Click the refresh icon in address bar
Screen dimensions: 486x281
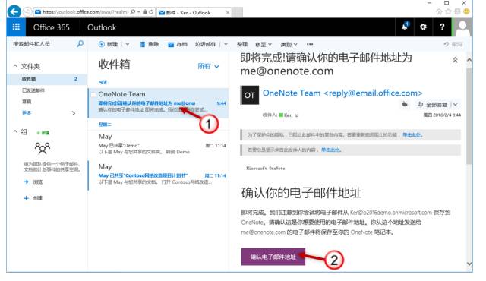pyautogui.click(x=151, y=12)
